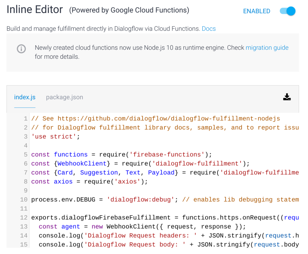Click the axios require line
The image size is (308, 254).
[89, 182]
